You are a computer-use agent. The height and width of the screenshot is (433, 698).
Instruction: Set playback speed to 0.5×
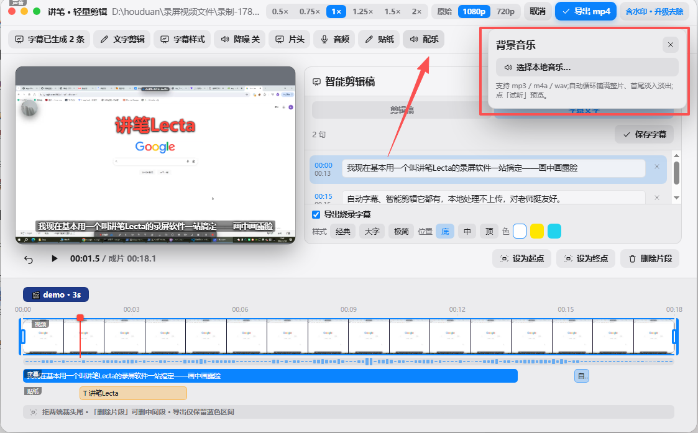click(280, 12)
